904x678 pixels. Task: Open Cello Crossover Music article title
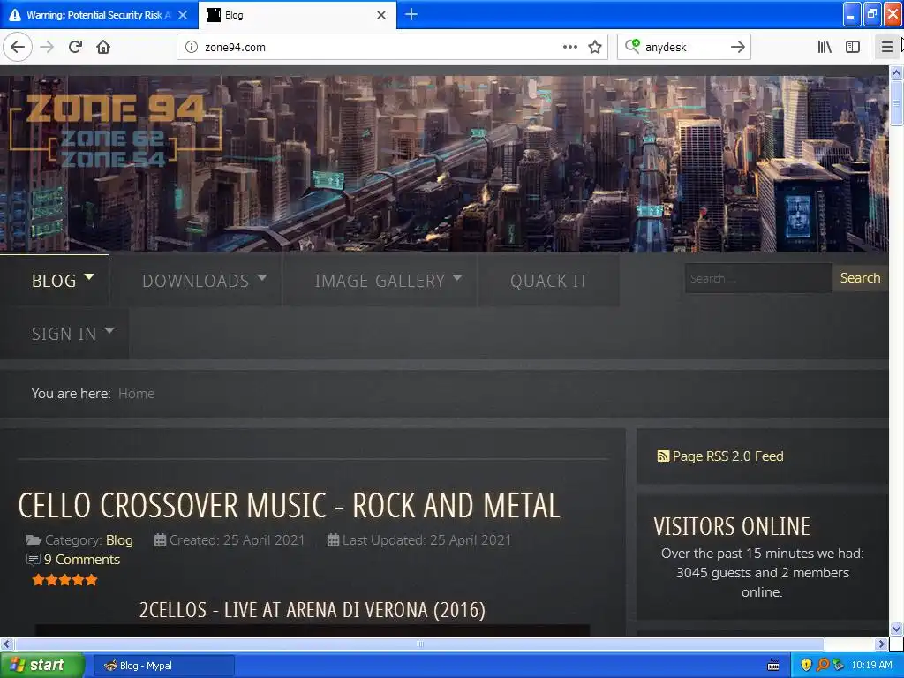[x=289, y=506]
